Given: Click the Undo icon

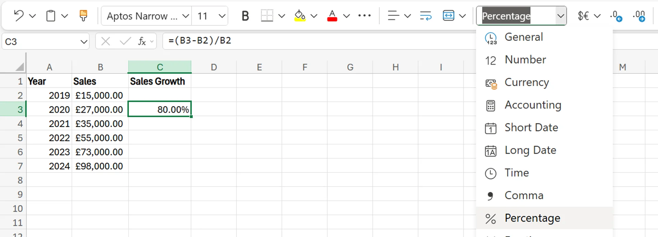Looking at the screenshot, I should (x=19, y=16).
